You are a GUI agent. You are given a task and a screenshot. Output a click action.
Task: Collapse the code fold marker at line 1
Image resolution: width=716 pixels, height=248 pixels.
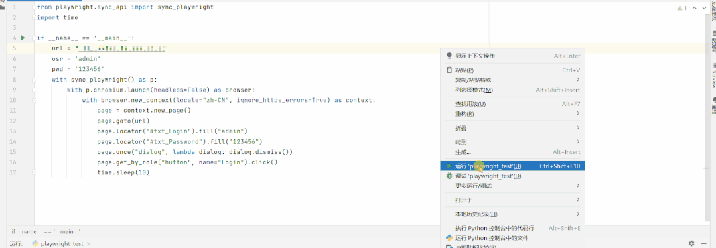[35, 7]
